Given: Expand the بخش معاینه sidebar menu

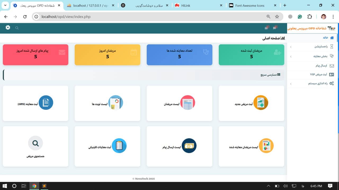Looking at the screenshot, I should pyautogui.click(x=313, y=56).
